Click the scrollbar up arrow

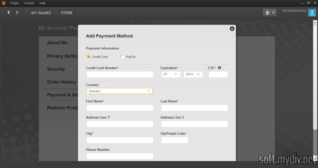pyautogui.click(x=315, y=22)
